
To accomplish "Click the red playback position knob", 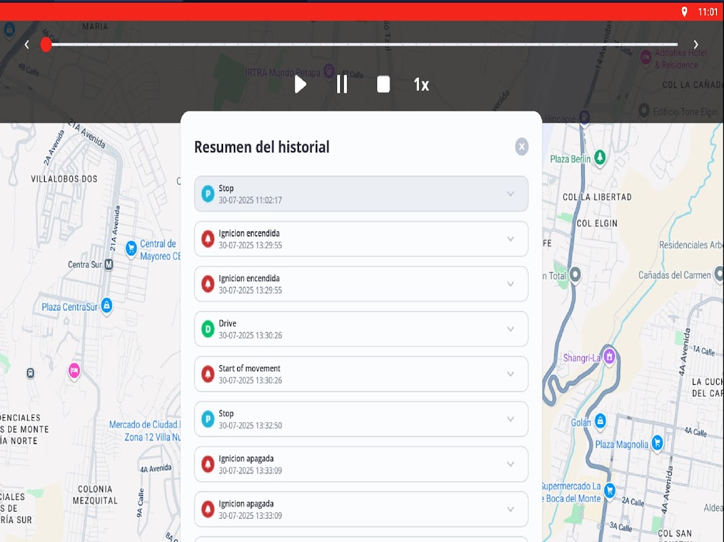I will tap(45, 45).
